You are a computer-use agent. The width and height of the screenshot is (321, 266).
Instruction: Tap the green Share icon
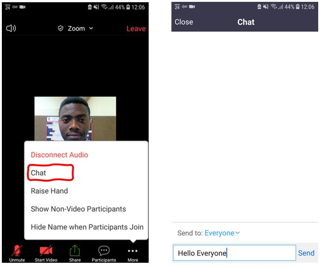pyautogui.click(x=75, y=251)
